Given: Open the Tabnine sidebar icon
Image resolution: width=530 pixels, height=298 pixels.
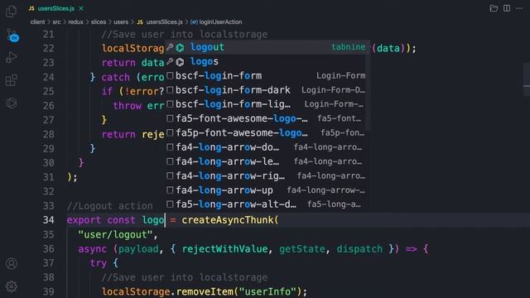Looking at the screenshot, I should 11,103.
